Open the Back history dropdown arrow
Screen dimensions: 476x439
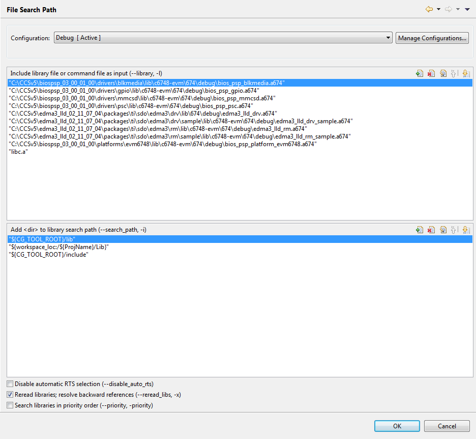tap(438, 10)
